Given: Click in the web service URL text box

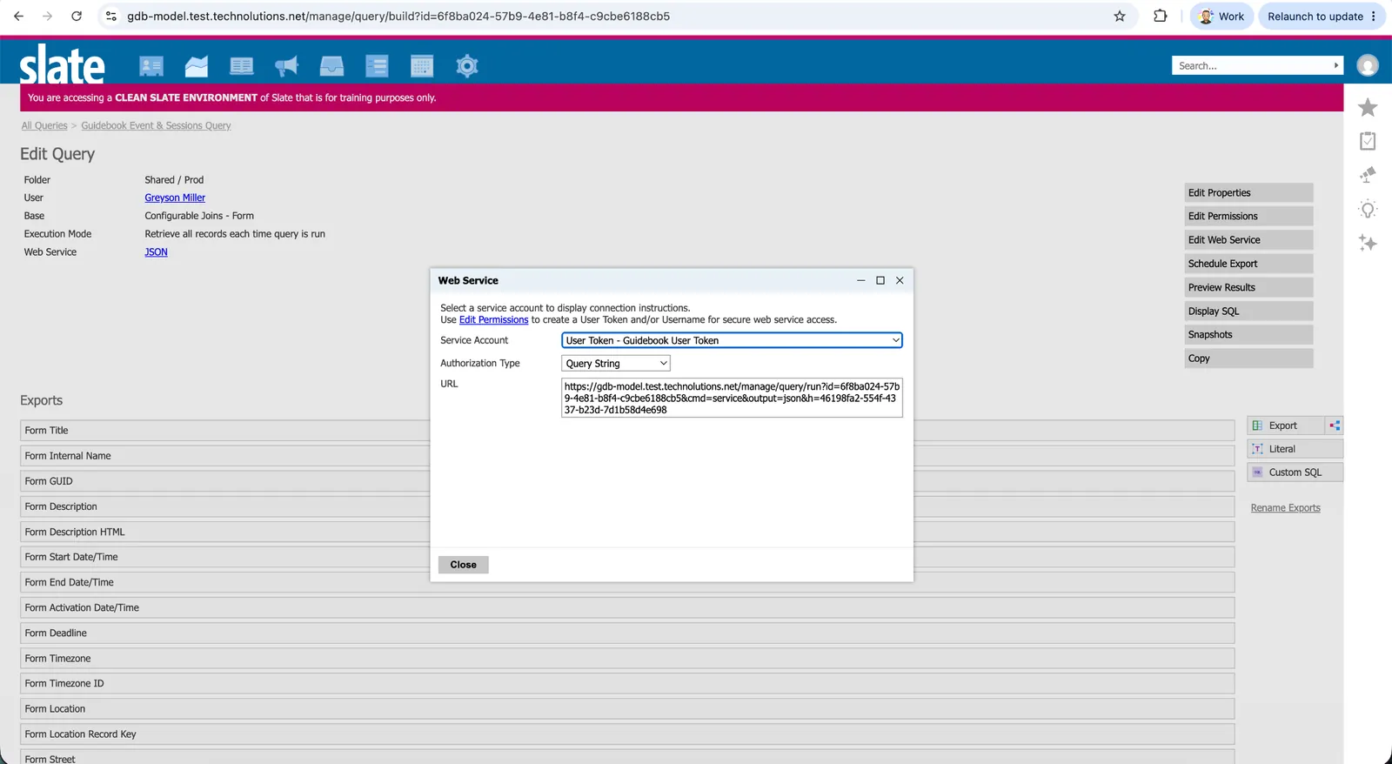Looking at the screenshot, I should (732, 398).
